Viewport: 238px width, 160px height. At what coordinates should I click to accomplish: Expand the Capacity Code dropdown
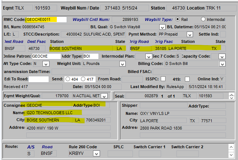click(222, 57)
